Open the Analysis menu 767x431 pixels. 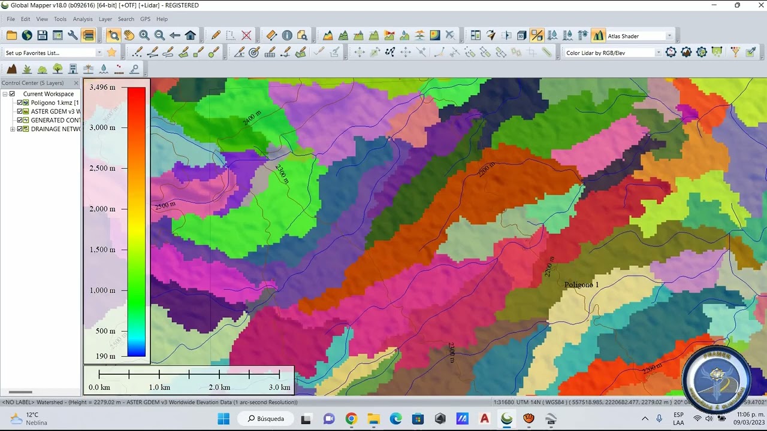83,19
